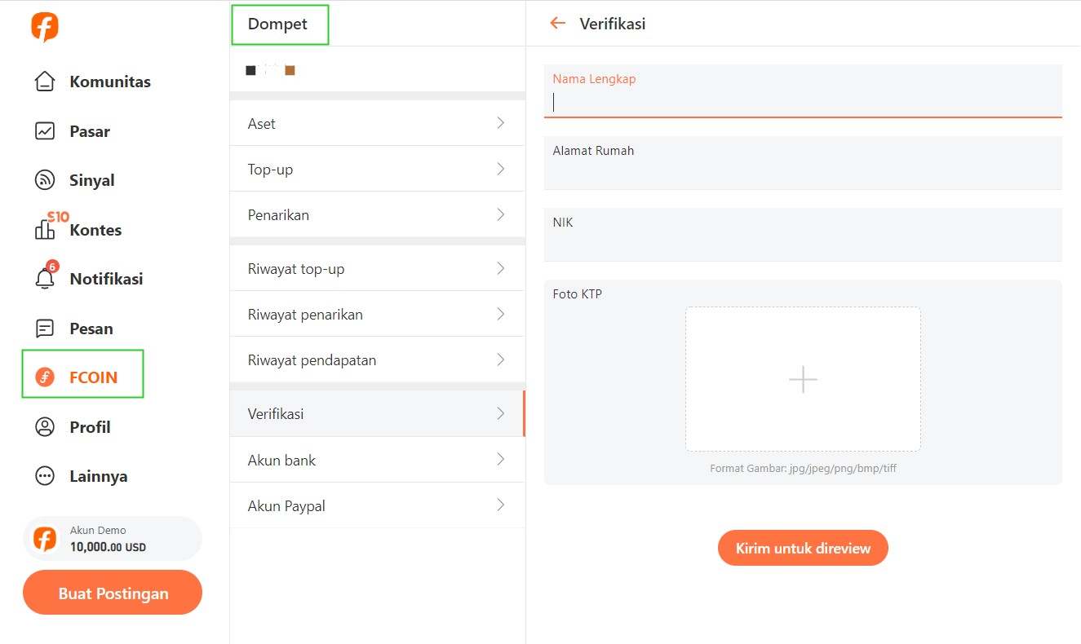Click the Kontes podium icon with S10 badge
This screenshot has height=644, width=1081.
[x=47, y=231]
